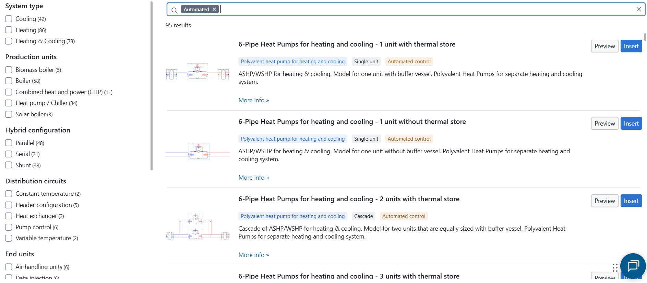Image resolution: width=647 pixels, height=283 pixels.
Task: Open More info for 2 units with thermal store
Action: (254, 255)
